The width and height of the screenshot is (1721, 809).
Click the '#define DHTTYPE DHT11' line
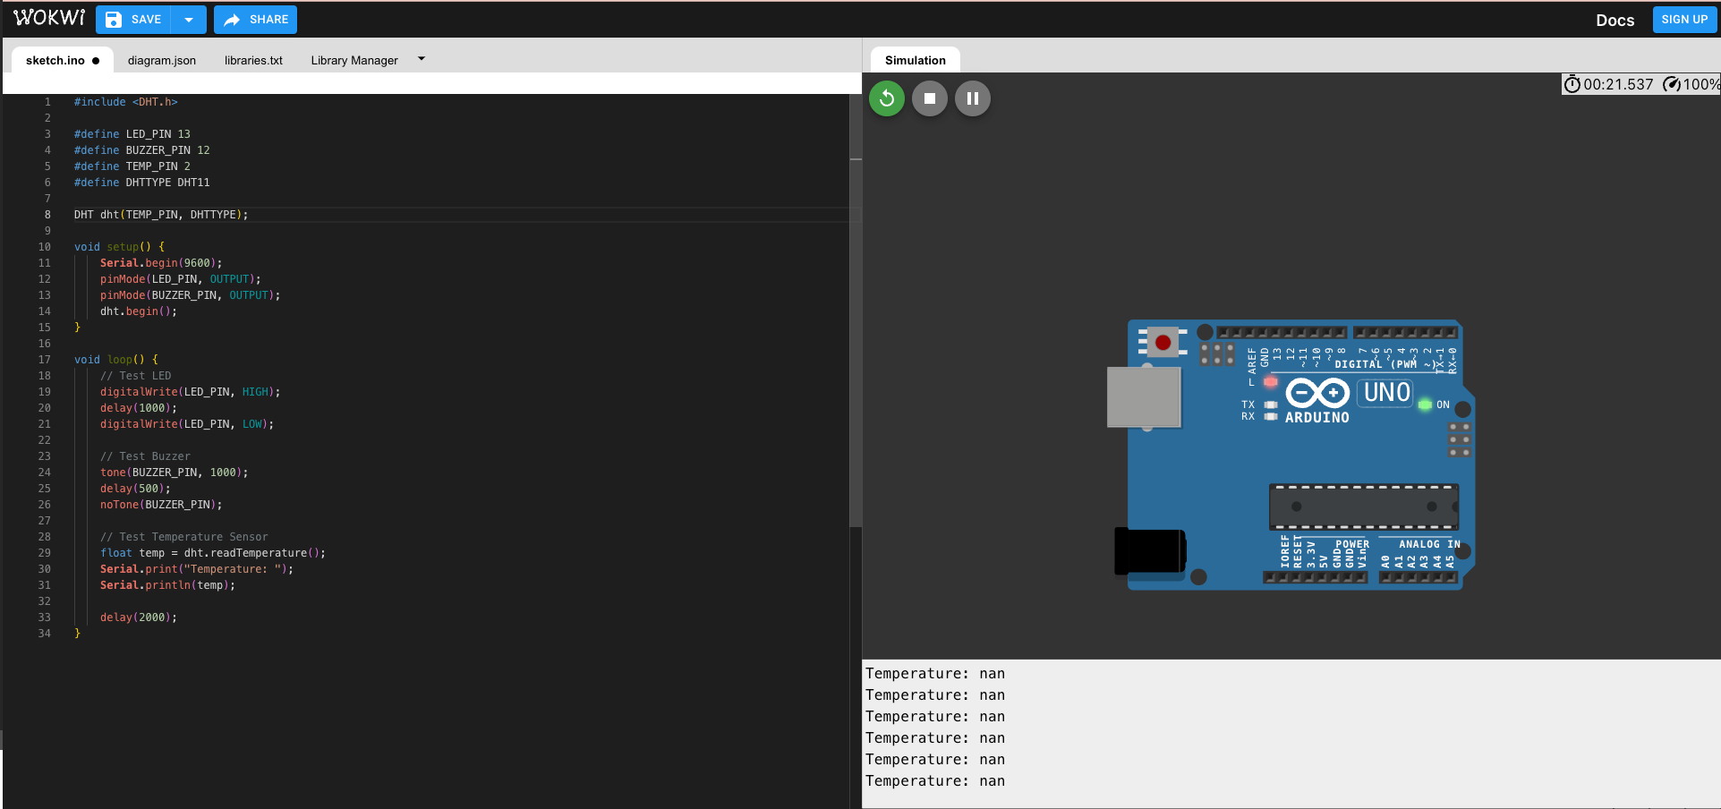pyautogui.click(x=141, y=183)
